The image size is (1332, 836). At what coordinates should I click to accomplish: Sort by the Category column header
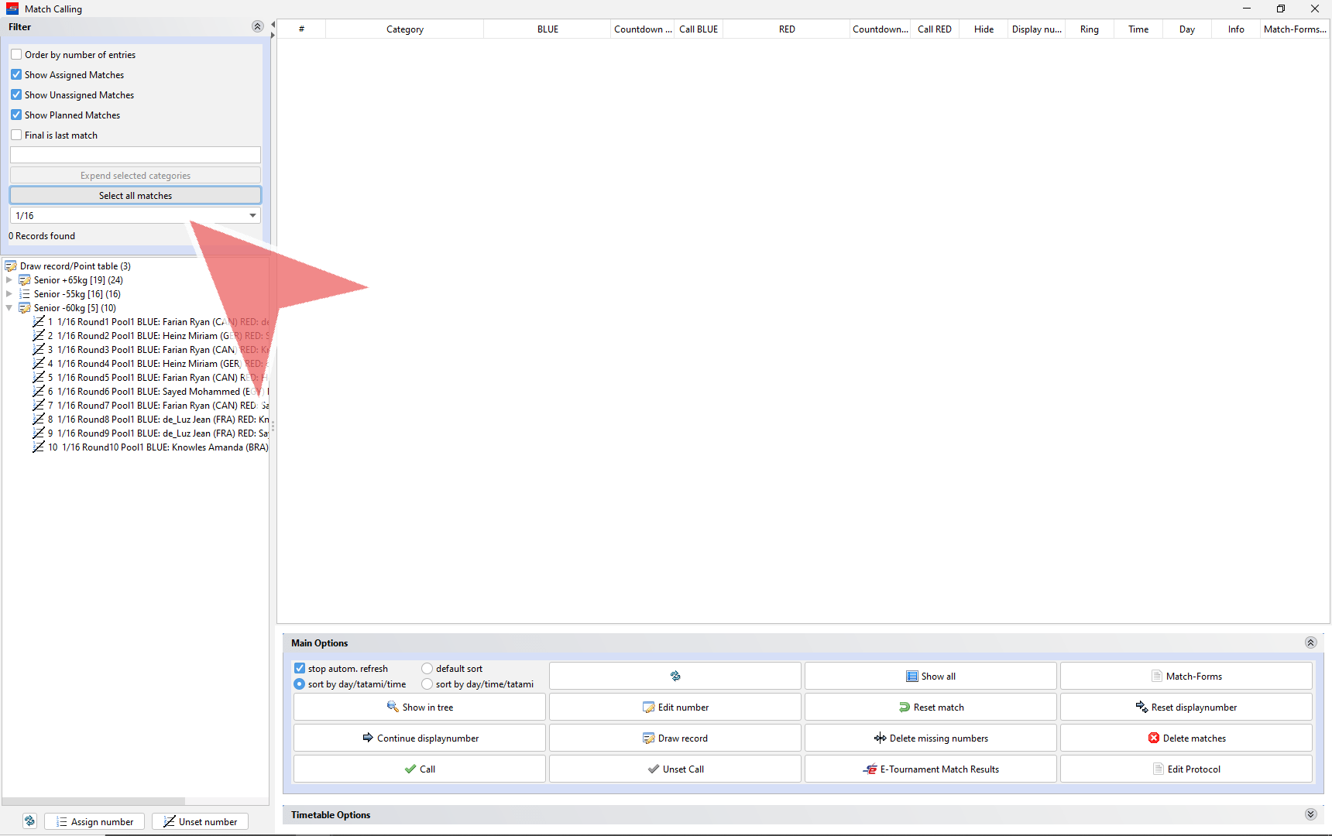click(404, 29)
